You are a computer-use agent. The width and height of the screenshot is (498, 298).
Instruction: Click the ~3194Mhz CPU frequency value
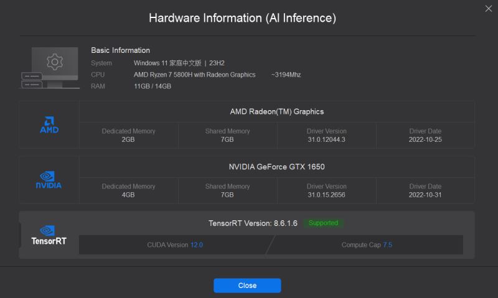click(x=286, y=75)
